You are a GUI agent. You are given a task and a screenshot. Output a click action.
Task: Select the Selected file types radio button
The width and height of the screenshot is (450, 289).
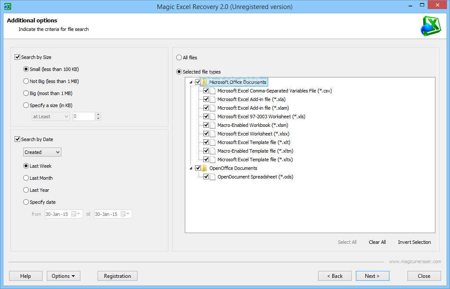(179, 72)
